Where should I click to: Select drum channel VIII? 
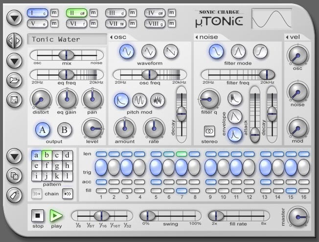pos(155,23)
